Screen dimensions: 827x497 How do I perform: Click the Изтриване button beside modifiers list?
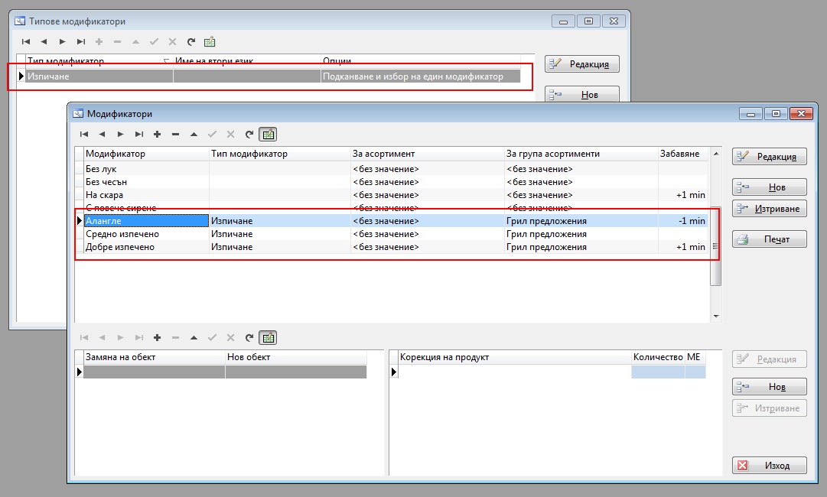click(x=769, y=209)
